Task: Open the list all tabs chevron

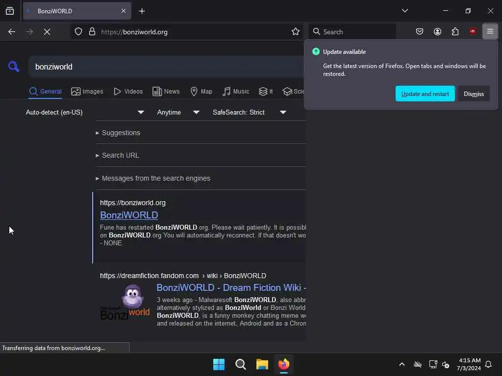Action: click(404, 11)
